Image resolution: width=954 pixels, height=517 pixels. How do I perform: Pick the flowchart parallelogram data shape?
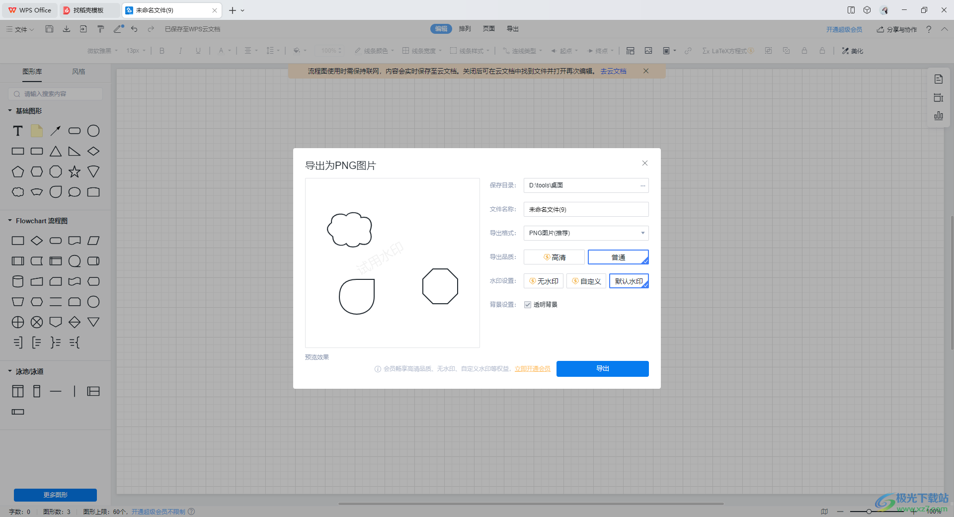(93, 241)
